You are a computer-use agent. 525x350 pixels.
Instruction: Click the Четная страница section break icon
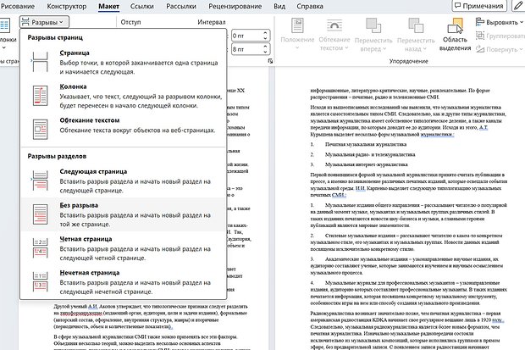[x=39, y=247]
